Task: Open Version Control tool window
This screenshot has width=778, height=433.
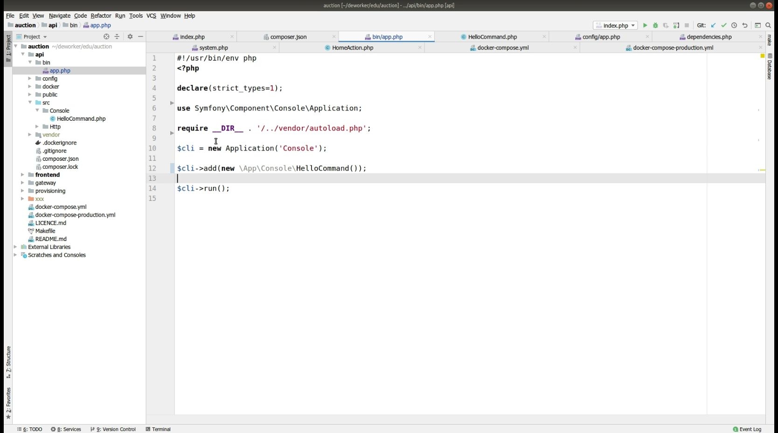Action: [x=113, y=429]
